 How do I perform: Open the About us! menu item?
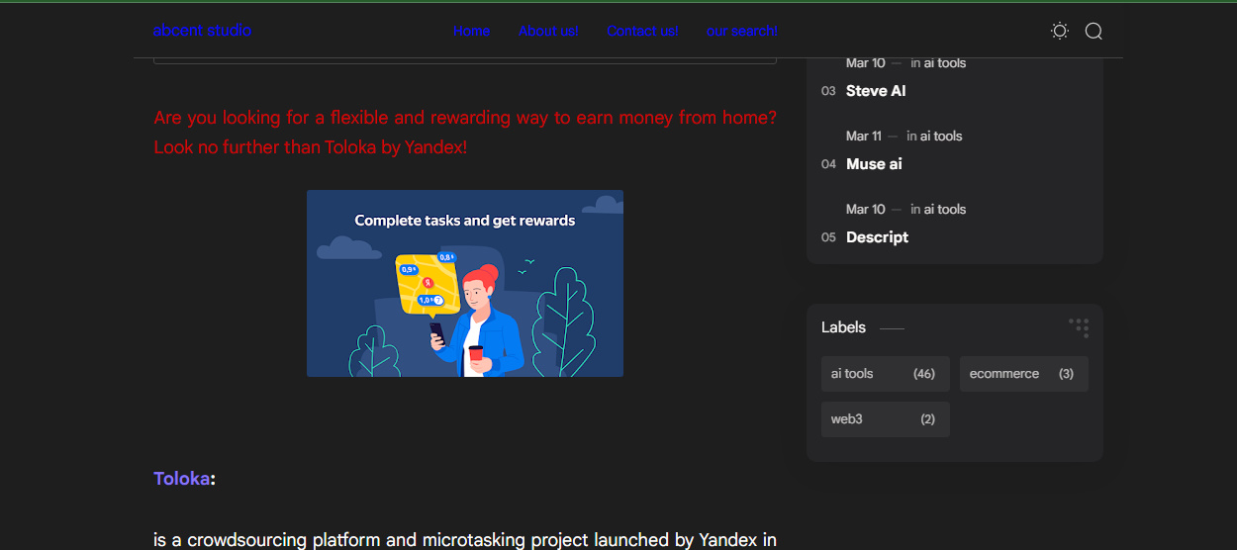click(x=548, y=31)
